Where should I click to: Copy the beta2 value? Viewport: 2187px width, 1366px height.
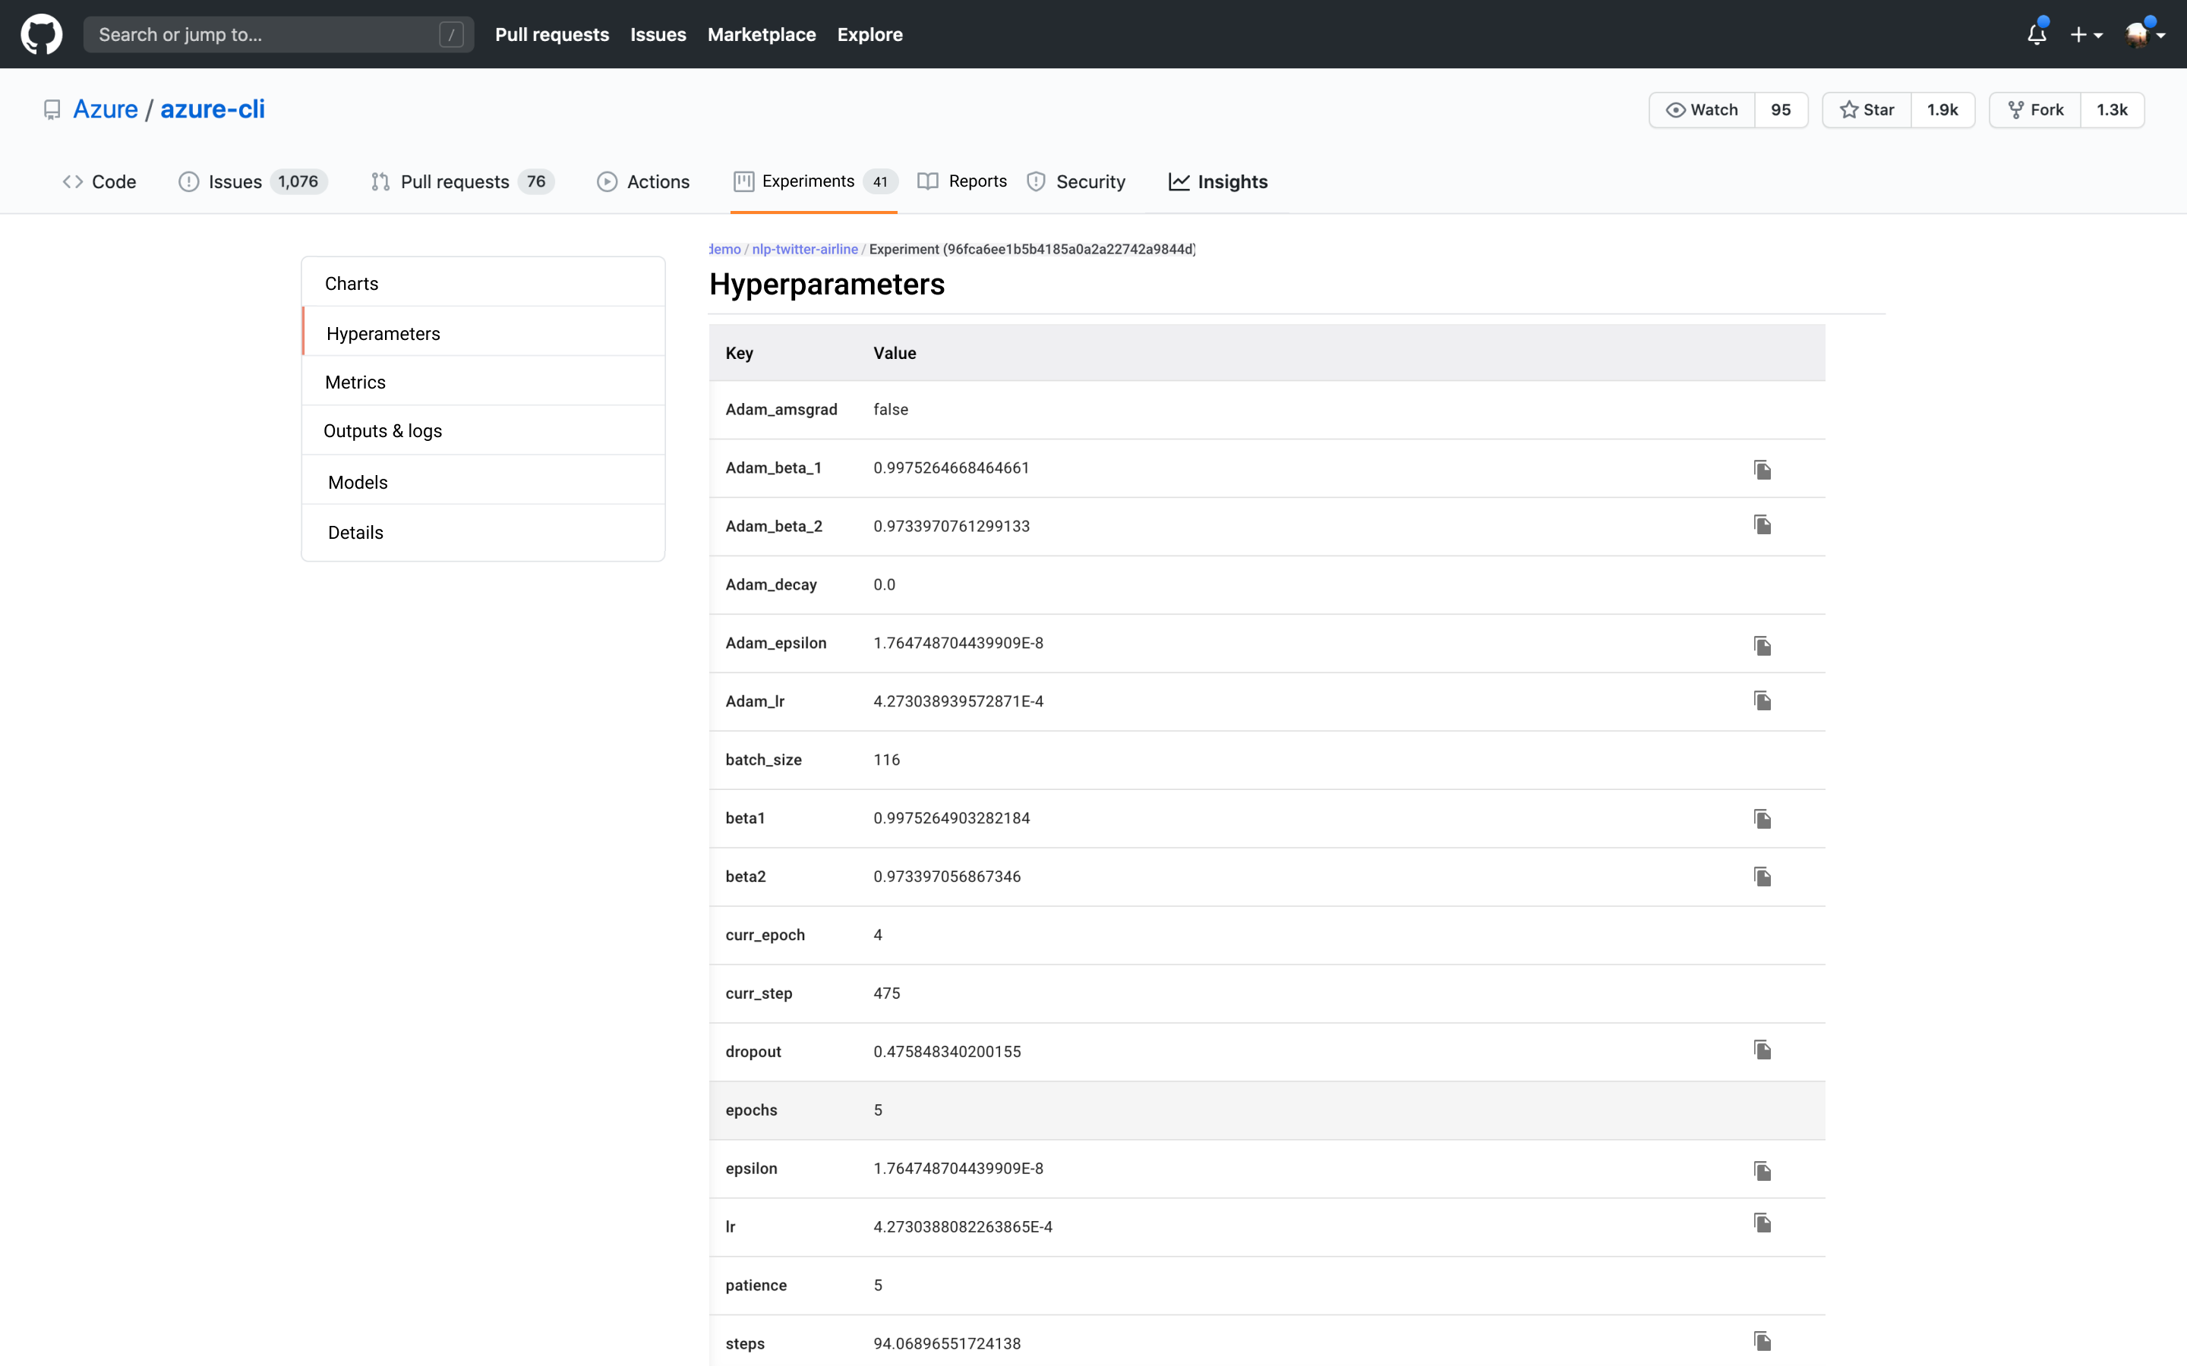(x=1763, y=877)
